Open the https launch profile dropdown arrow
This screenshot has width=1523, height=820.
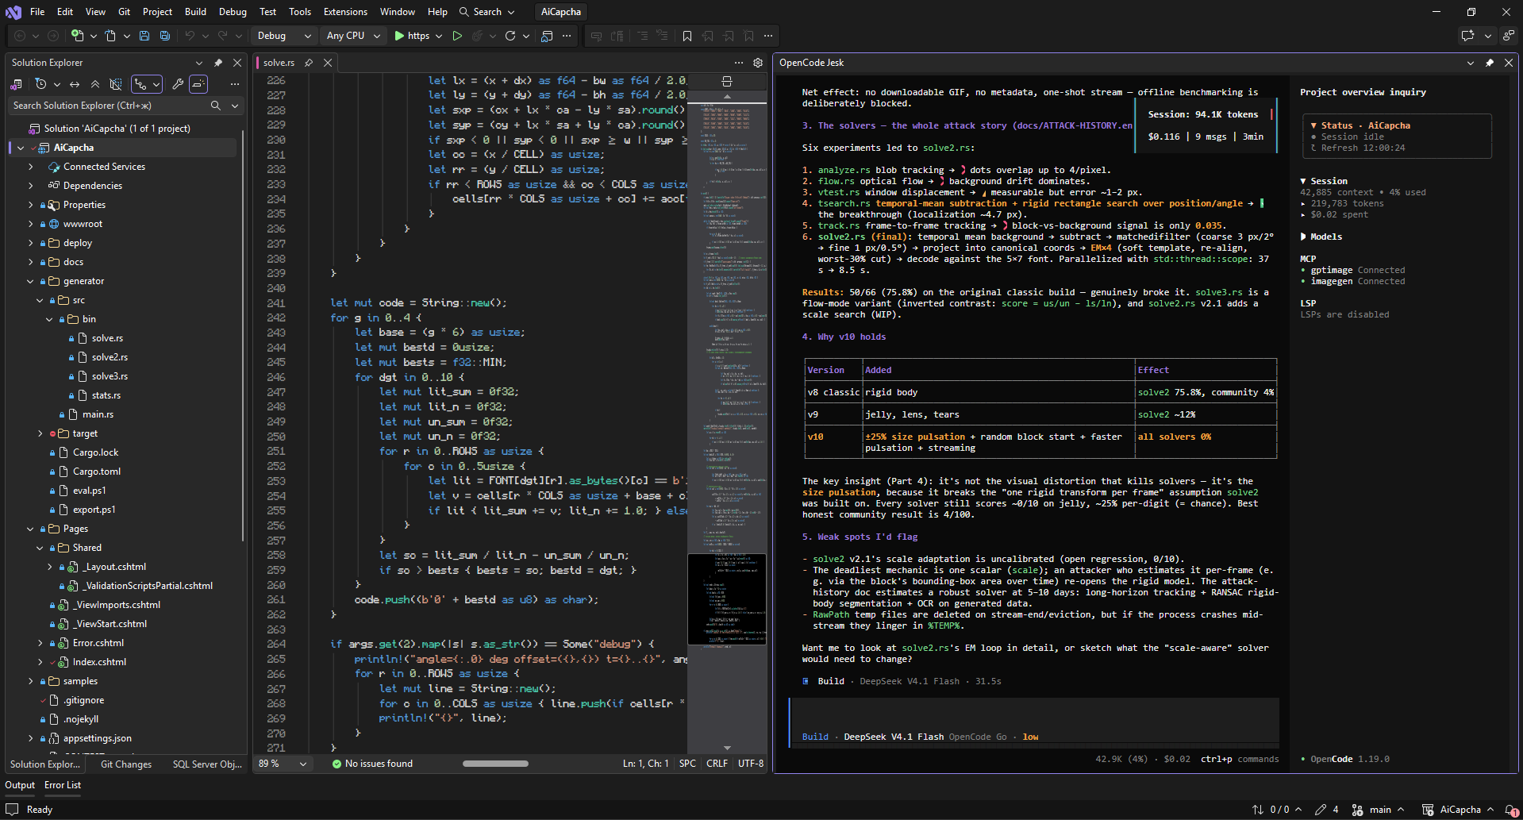coord(439,36)
